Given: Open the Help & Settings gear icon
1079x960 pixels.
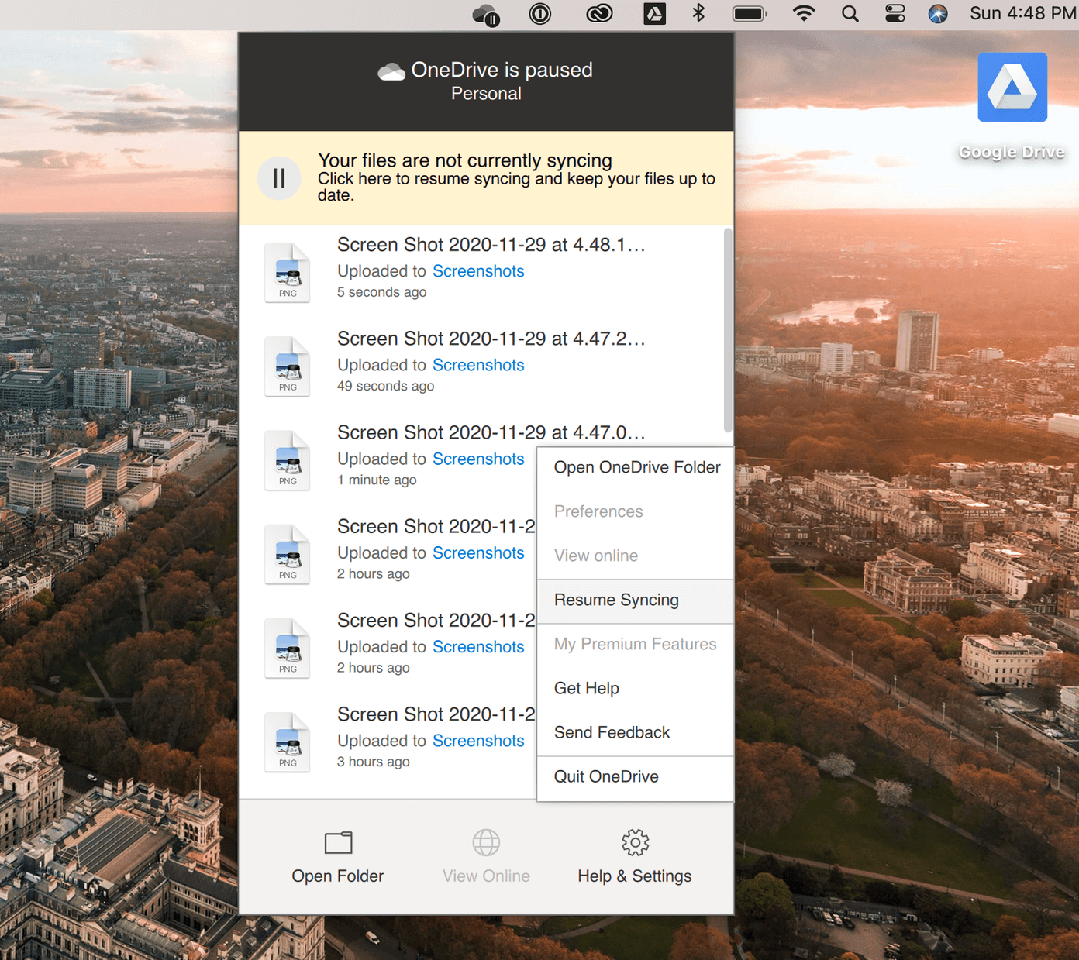Looking at the screenshot, I should click(635, 842).
